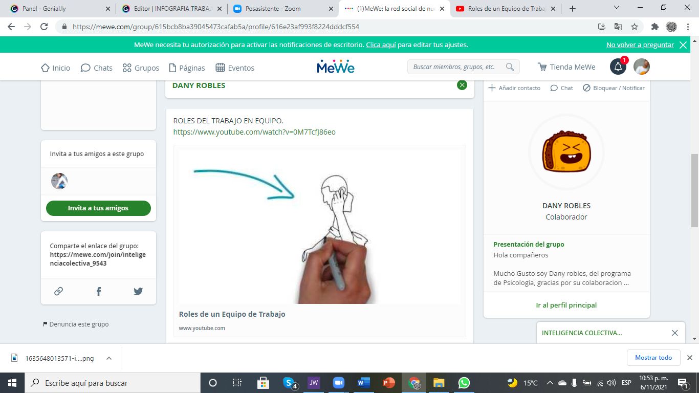Switch to Roles de un Equipo YouTube tab
The height and width of the screenshot is (393, 699).
[505, 9]
